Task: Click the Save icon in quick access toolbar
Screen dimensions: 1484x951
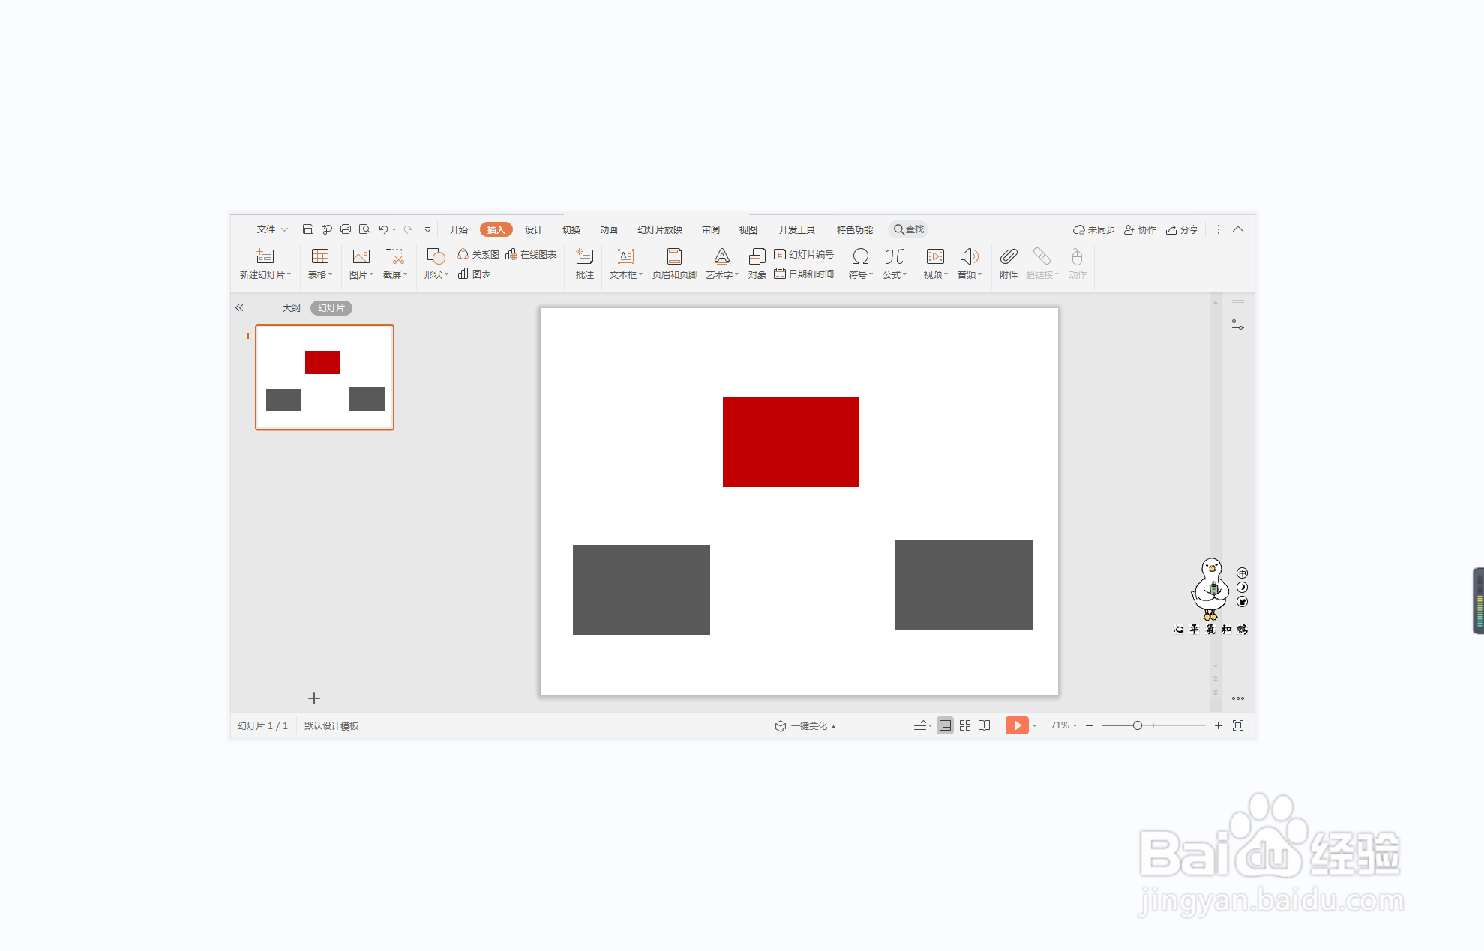Action: point(307,229)
